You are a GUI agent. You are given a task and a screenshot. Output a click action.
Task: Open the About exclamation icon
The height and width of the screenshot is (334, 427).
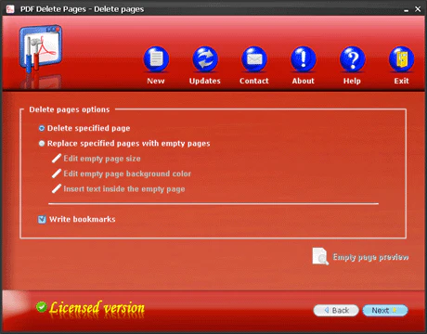[304, 58]
